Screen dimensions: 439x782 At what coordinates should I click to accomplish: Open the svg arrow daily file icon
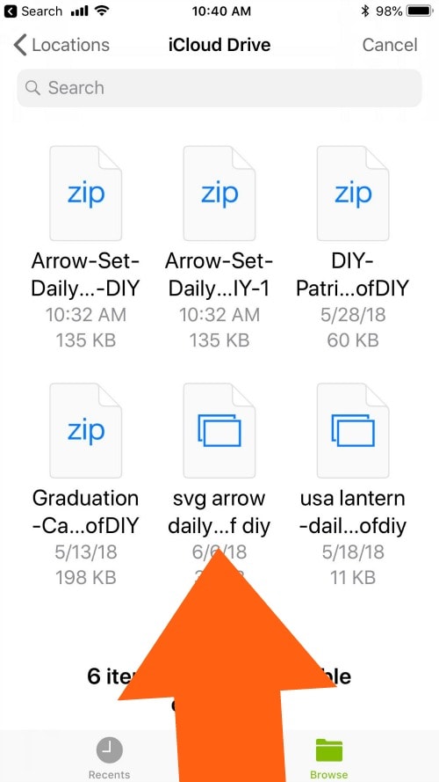pos(219,430)
